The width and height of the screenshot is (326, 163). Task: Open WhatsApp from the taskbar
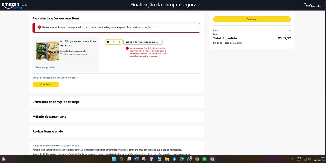tap(189, 159)
